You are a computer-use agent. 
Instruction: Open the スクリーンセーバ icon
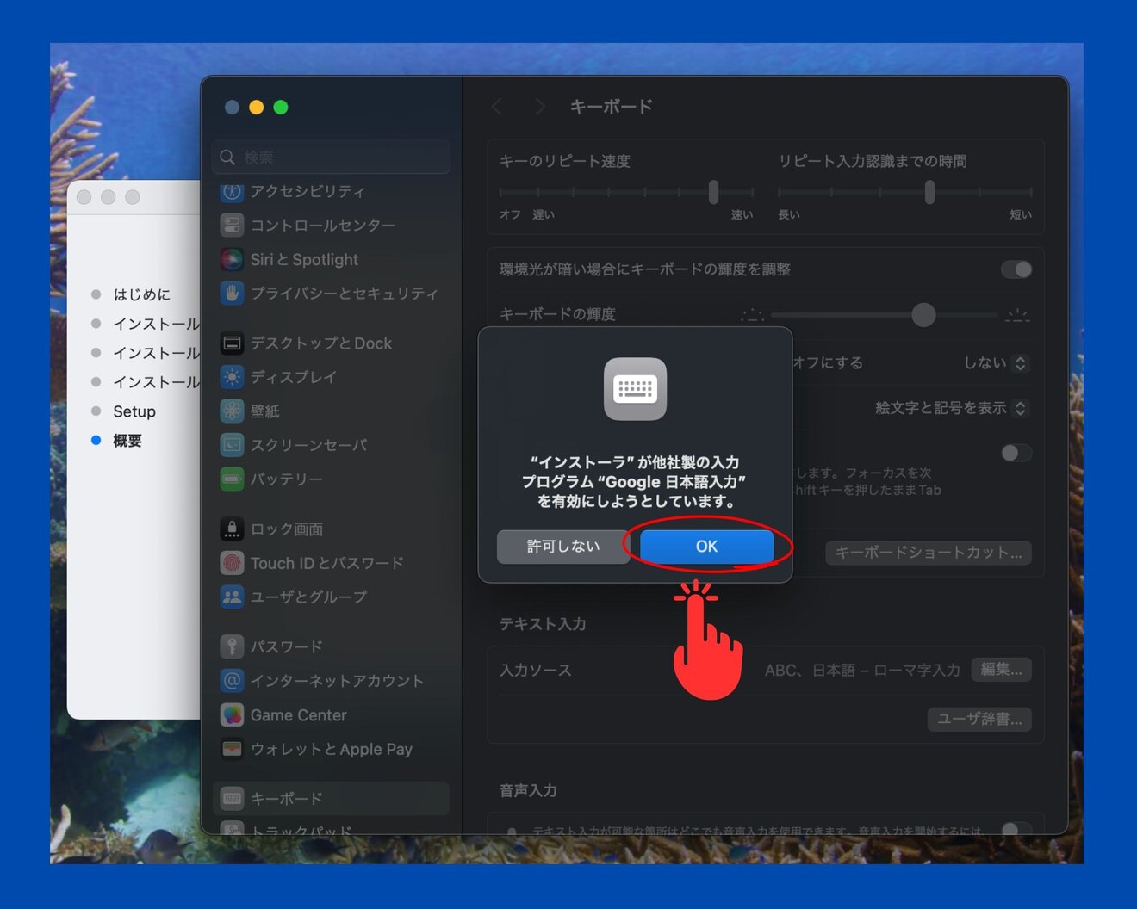[x=232, y=445]
